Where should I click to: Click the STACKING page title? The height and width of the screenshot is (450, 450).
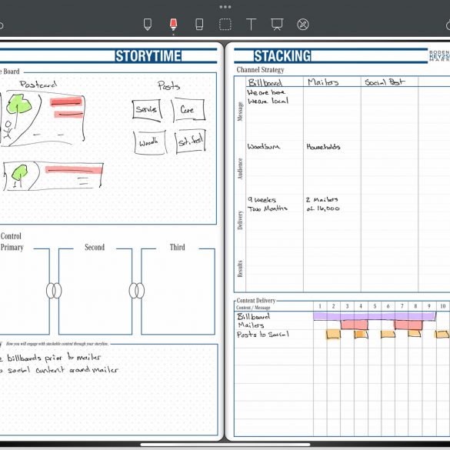(x=282, y=56)
